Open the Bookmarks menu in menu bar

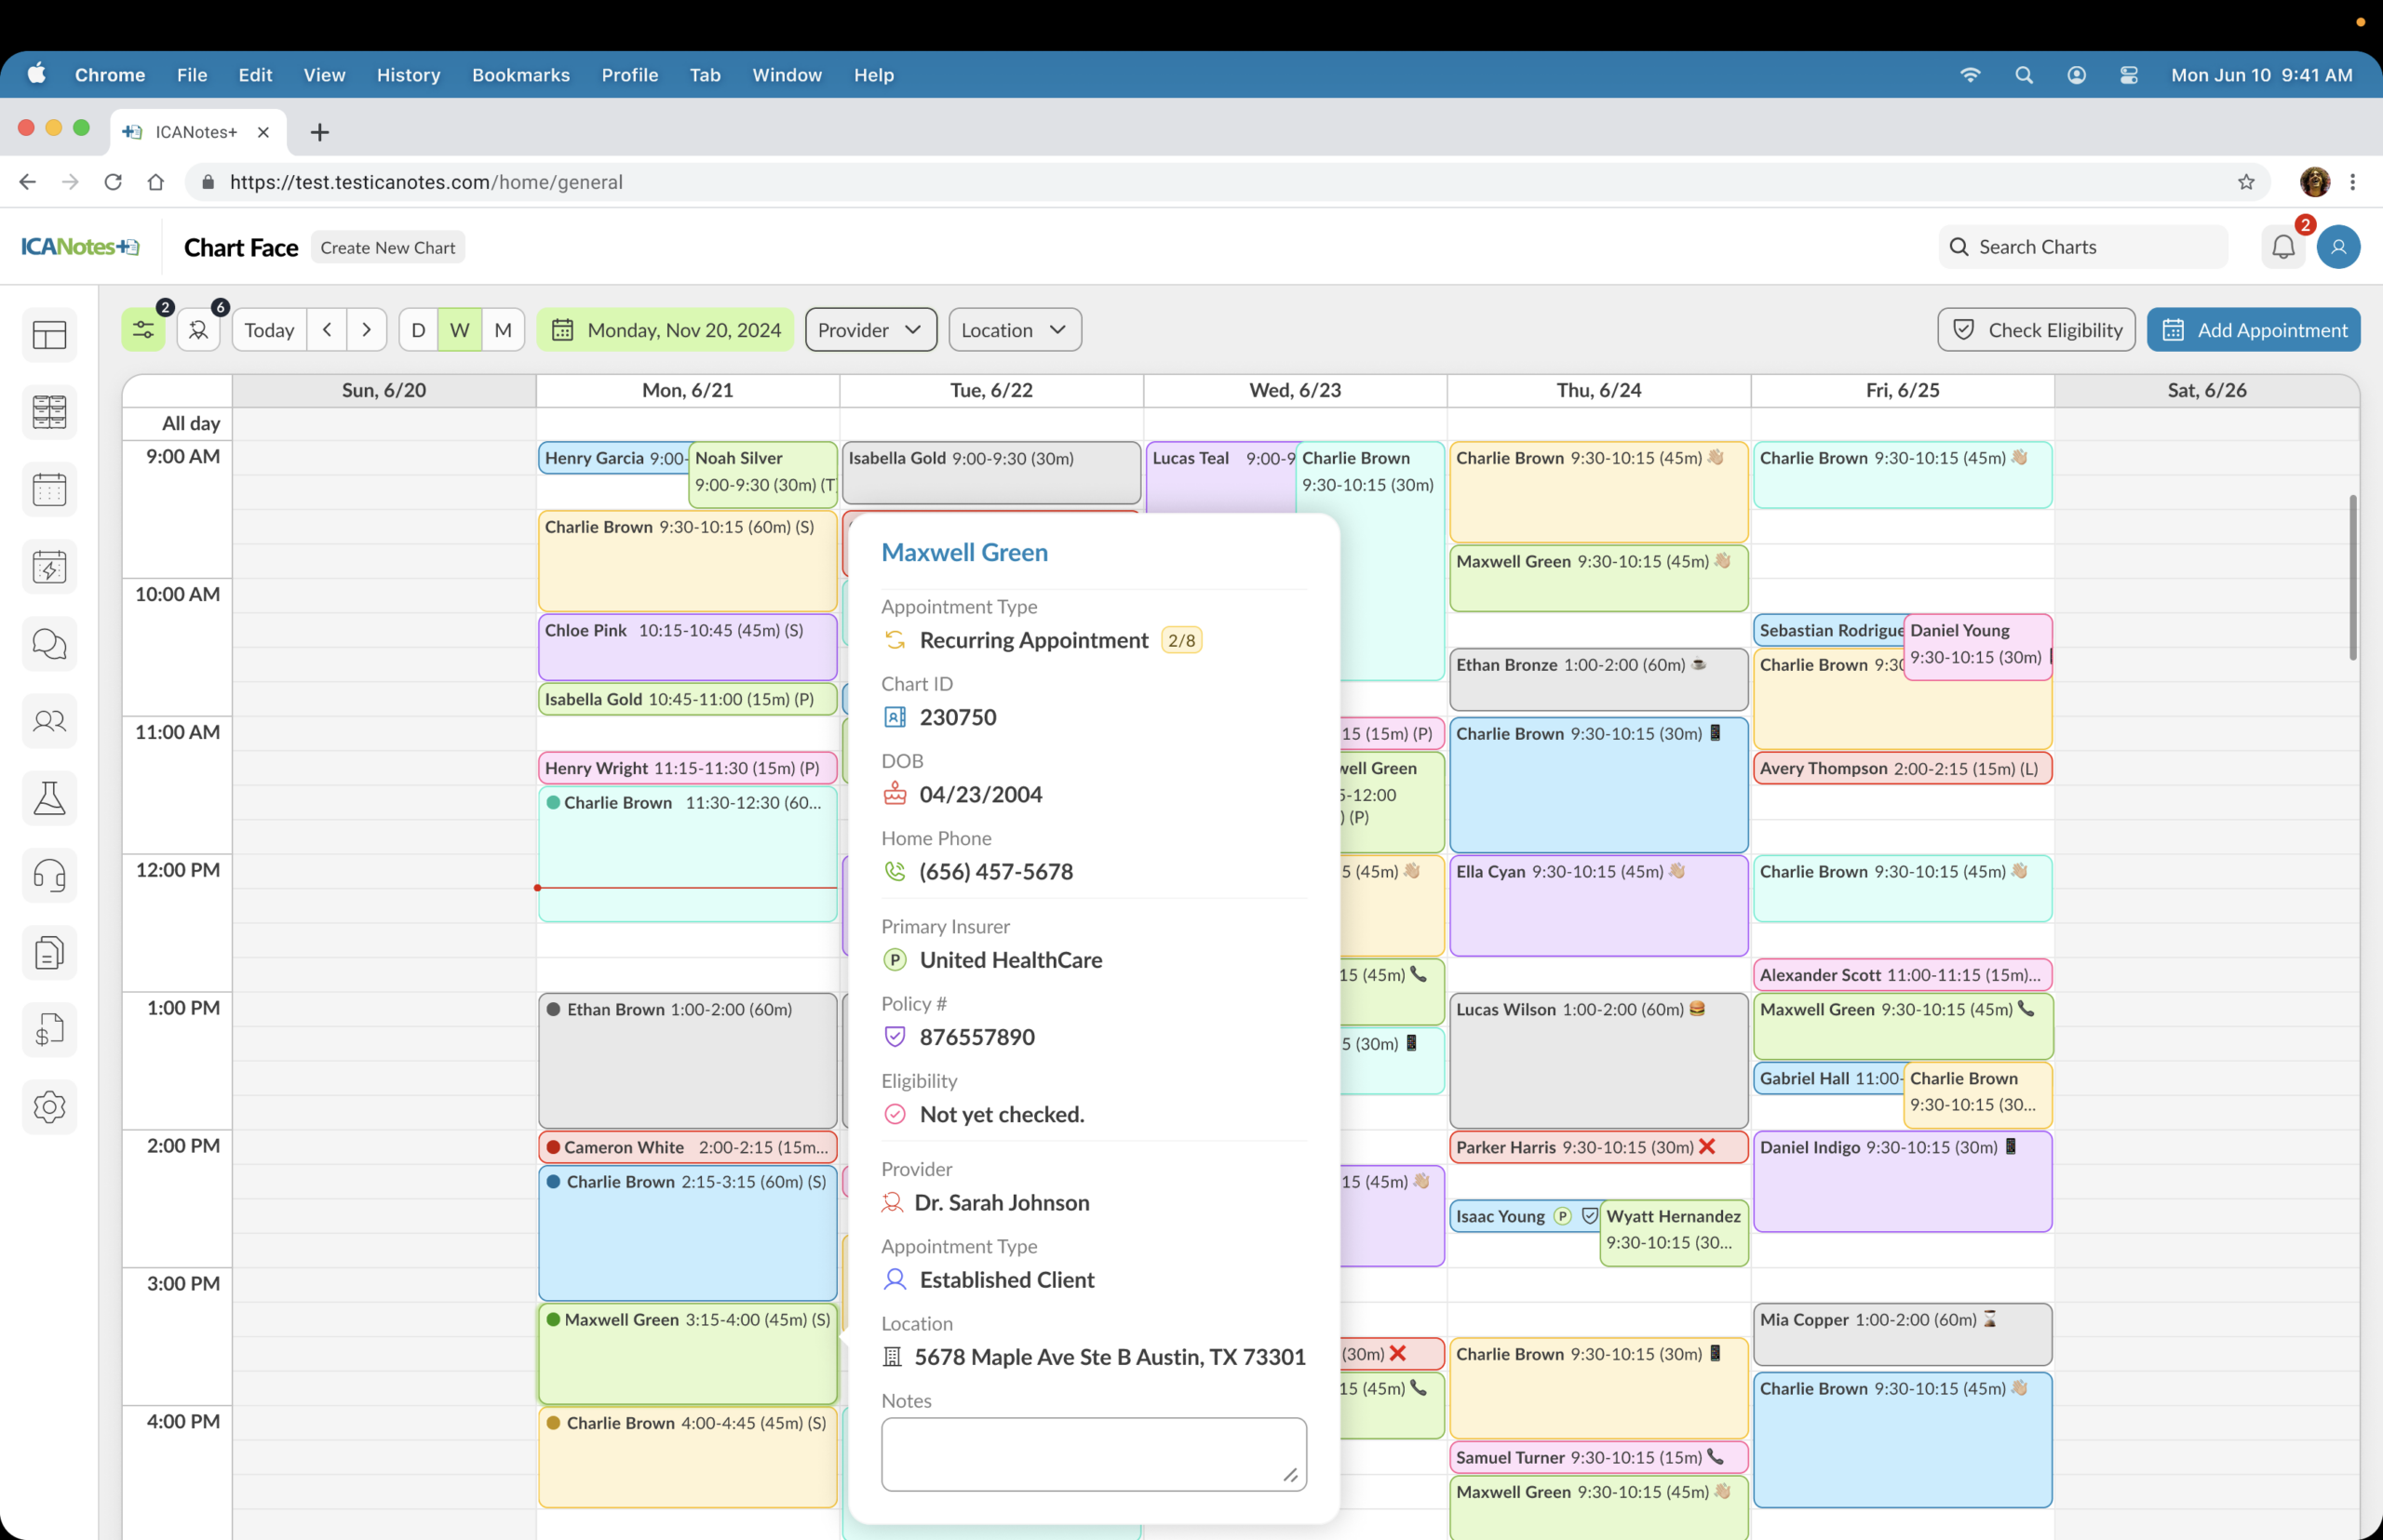click(520, 75)
